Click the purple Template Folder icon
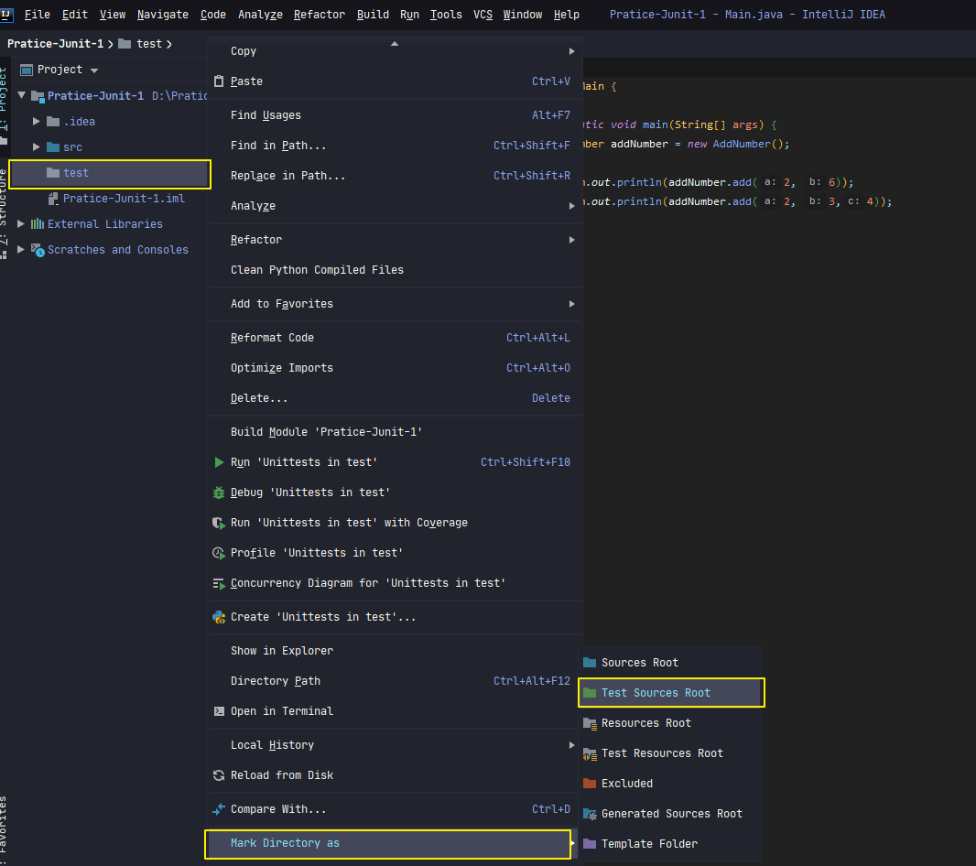Screen dimensions: 976x866 590,844
